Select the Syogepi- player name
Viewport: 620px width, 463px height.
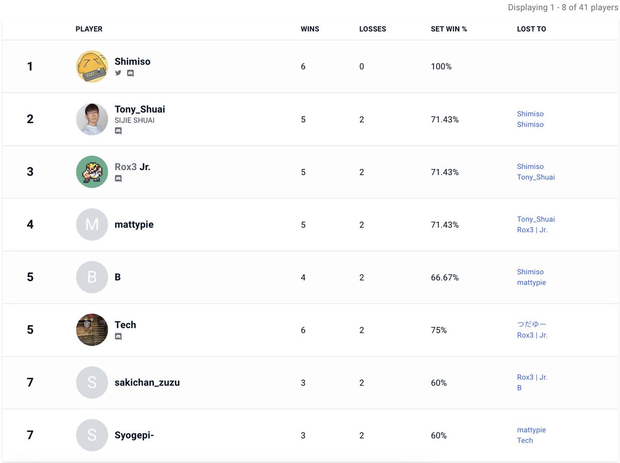click(134, 435)
